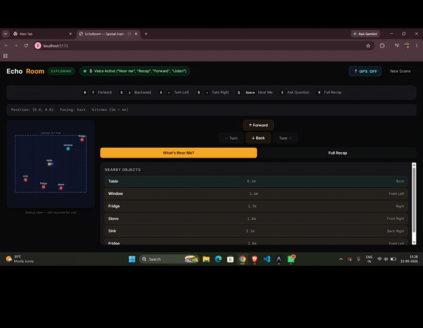Click the recording indicator on EchoRoom tab
The width and height of the screenshot is (423, 328).
coord(130,34)
